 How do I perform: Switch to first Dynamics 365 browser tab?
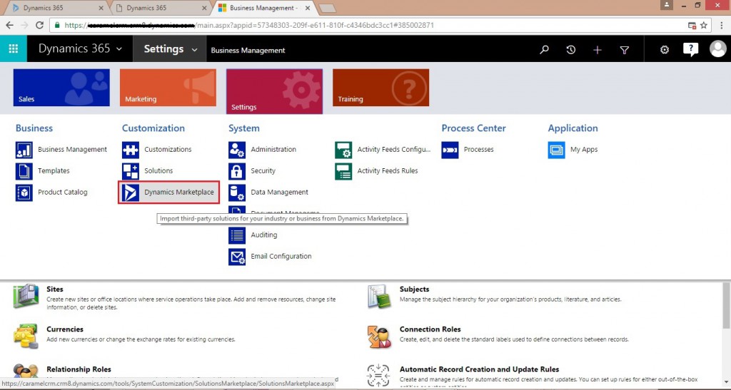[x=56, y=8]
